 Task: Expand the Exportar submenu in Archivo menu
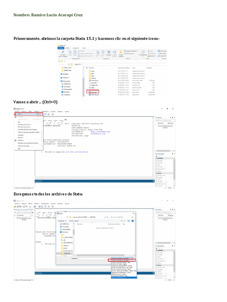(29, 137)
